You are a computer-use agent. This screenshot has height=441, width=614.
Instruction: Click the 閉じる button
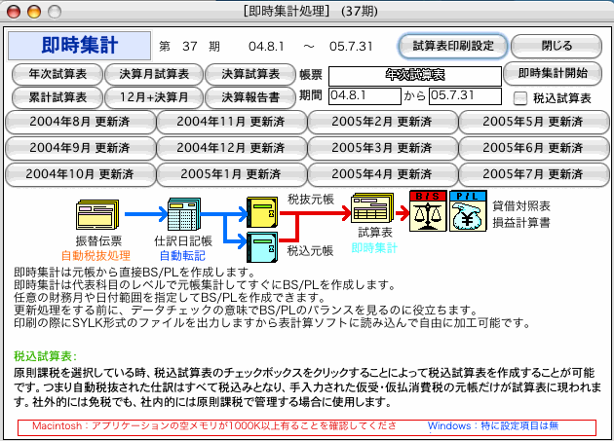point(556,46)
